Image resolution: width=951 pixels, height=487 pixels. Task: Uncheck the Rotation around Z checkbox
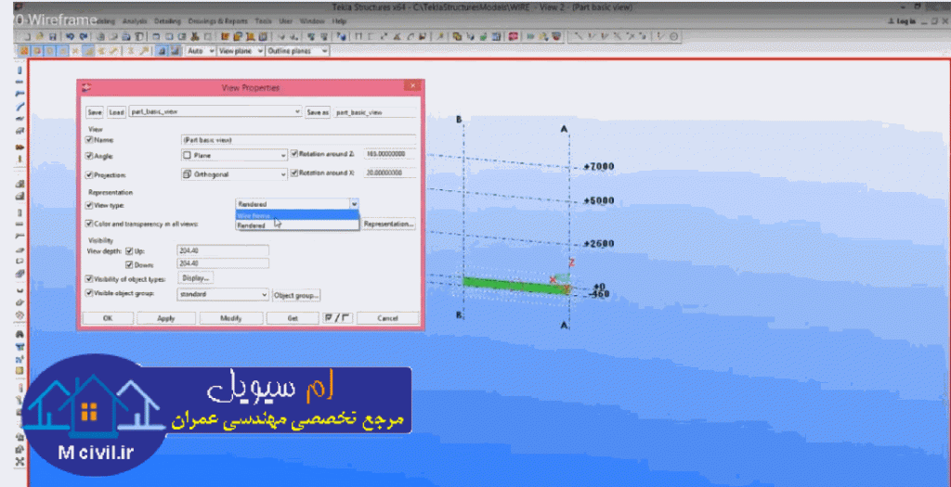(294, 154)
